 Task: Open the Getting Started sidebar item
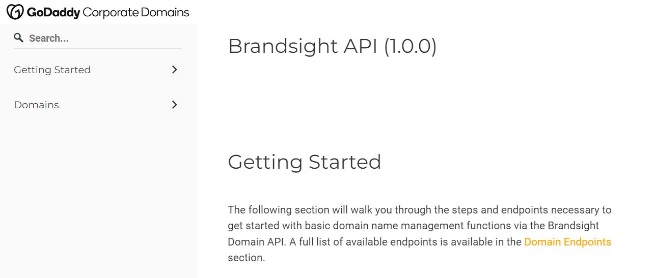52,70
